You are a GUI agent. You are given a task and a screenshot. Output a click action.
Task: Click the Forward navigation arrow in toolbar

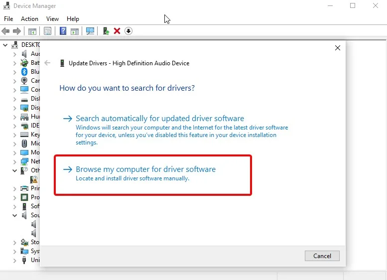[17, 31]
